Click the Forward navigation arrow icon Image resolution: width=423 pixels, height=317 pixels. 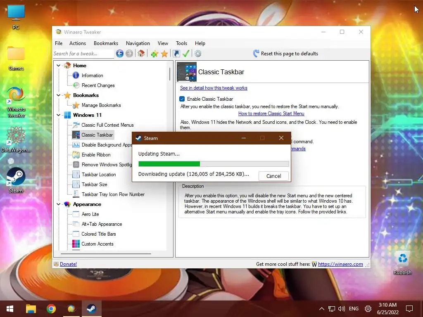(129, 54)
